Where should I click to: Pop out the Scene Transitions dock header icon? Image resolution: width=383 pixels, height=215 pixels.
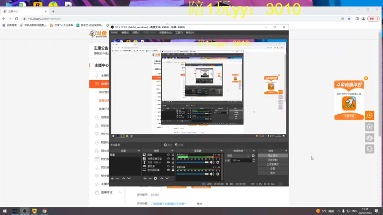[x=254, y=150]
